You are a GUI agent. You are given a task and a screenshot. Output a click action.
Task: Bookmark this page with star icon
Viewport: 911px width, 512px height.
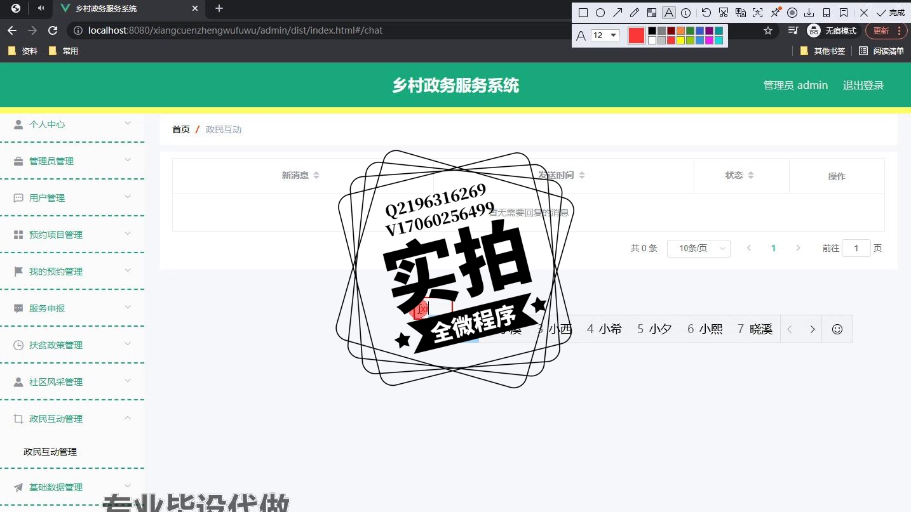click(768, 30)
